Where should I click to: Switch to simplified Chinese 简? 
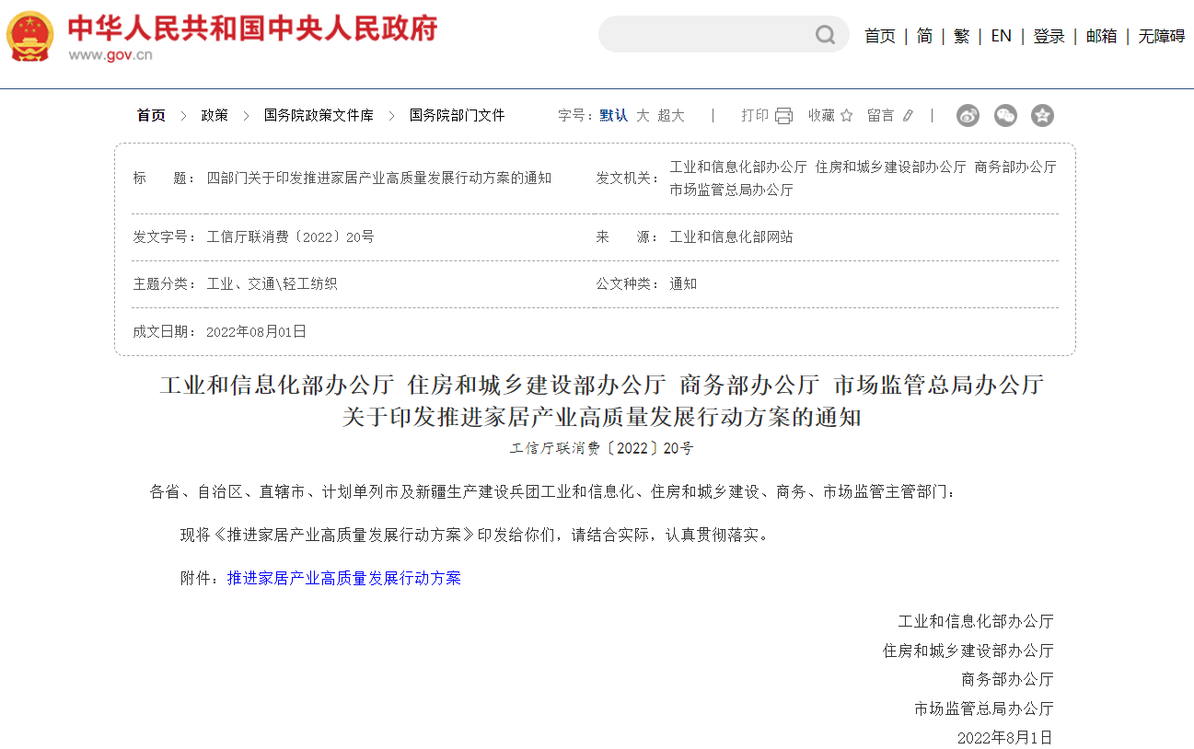924,36
